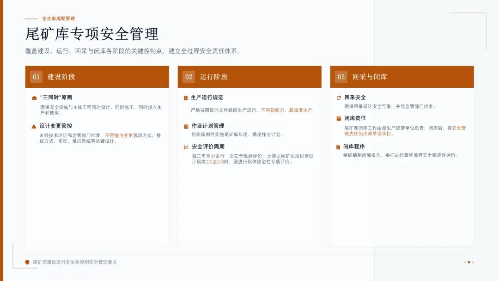This screenshot has height=281, width=499.
Task: Click the active orange page indicator dot
Action: pos(469,262)
